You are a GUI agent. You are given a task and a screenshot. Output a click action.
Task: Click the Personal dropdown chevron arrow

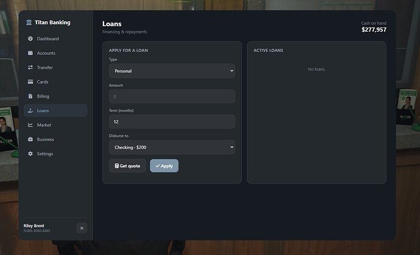232,71
